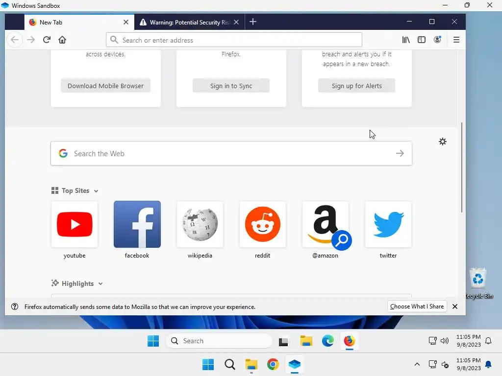Image resolution: width=502 pixels, height=376 pixels.
Task: Click the Google logo in search box
Action: [63, 153]
